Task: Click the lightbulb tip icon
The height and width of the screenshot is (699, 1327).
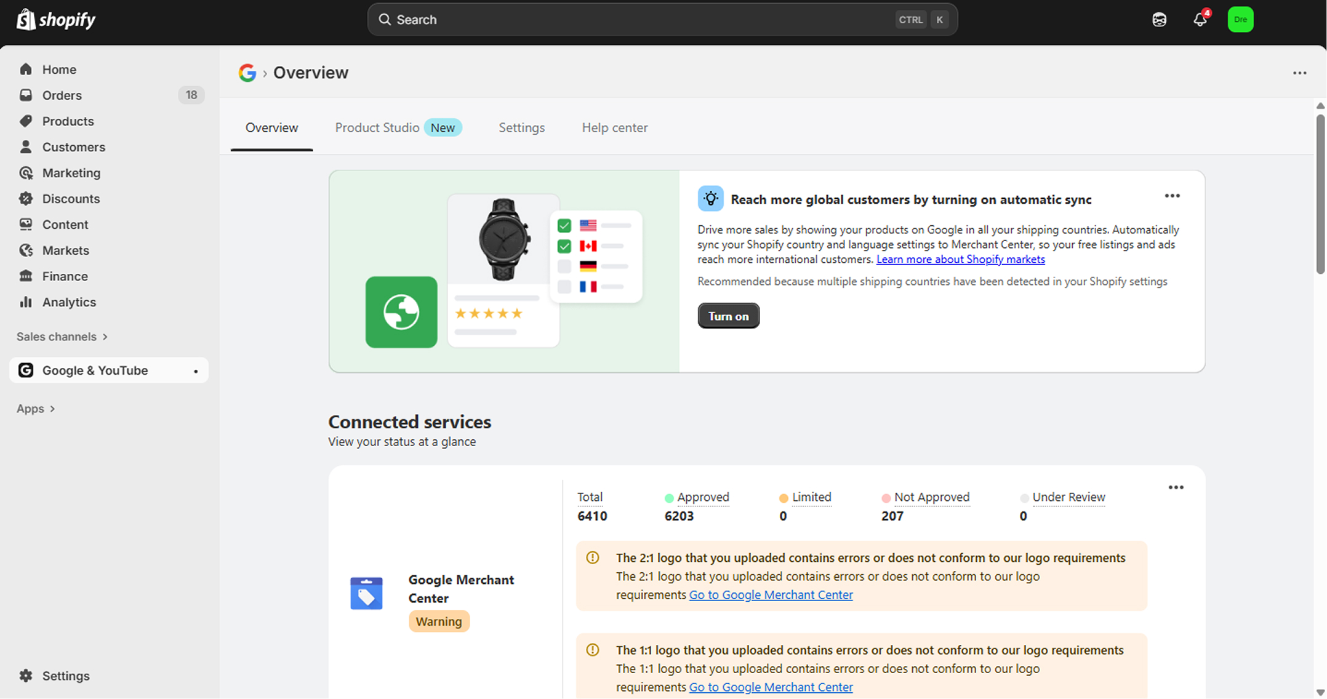Action: tap(710, 199)
